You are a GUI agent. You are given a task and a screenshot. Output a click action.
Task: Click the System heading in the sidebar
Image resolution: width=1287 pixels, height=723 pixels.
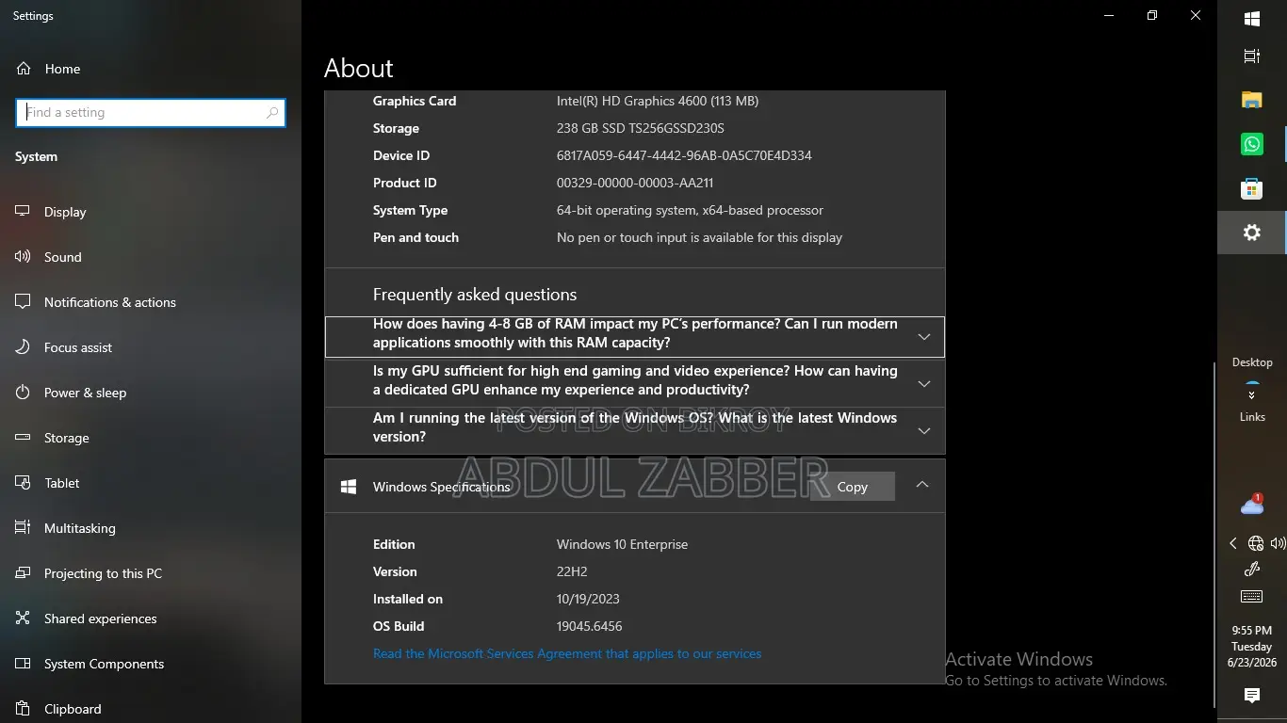36,156
